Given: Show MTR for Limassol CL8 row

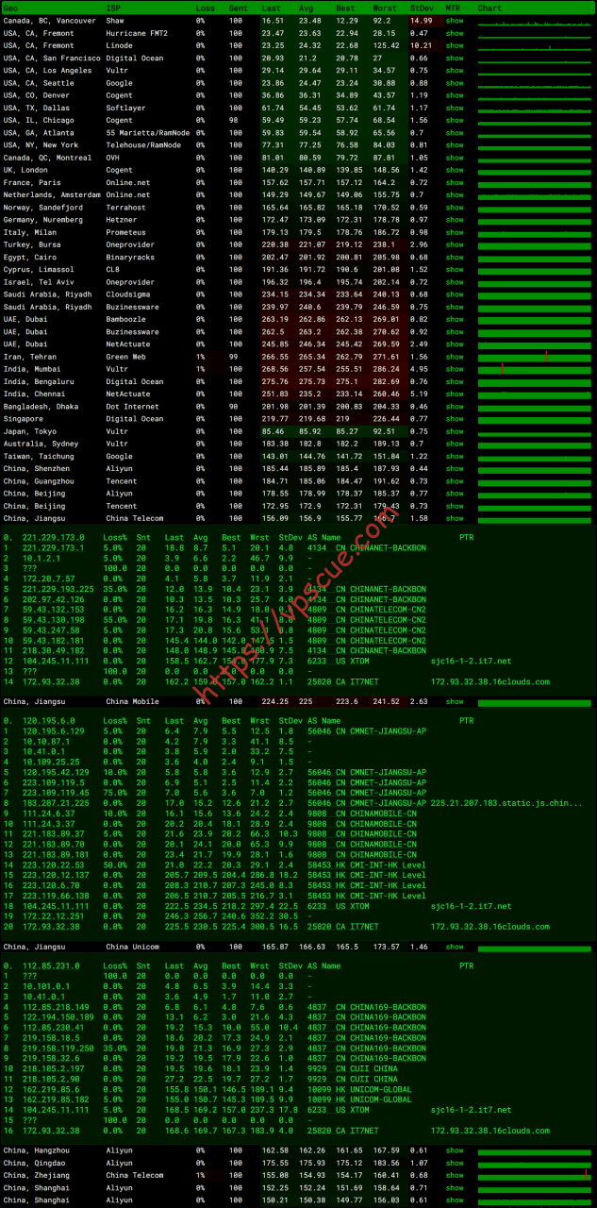Looking at the screenshot, I should [x=455, y=269].
